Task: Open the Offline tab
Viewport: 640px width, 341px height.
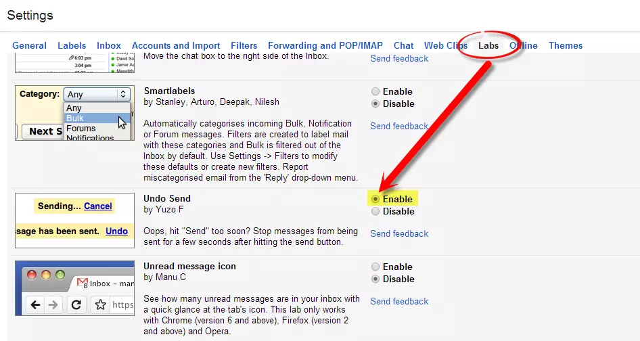Action: (524, 45)
